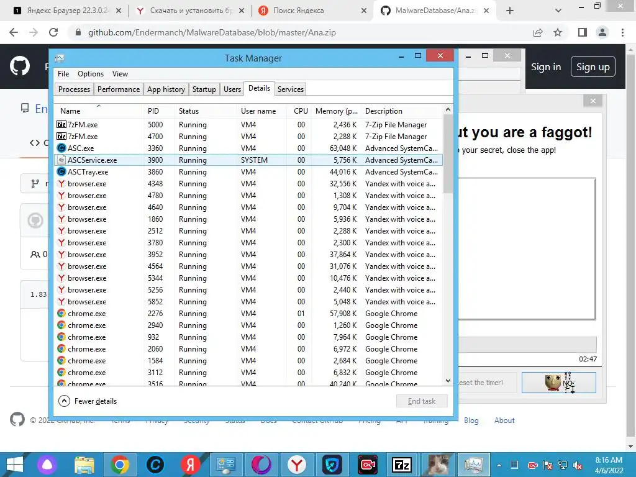Switch to the Users tab
Viewport: 636px width, 477px height.
click(232, 89)
